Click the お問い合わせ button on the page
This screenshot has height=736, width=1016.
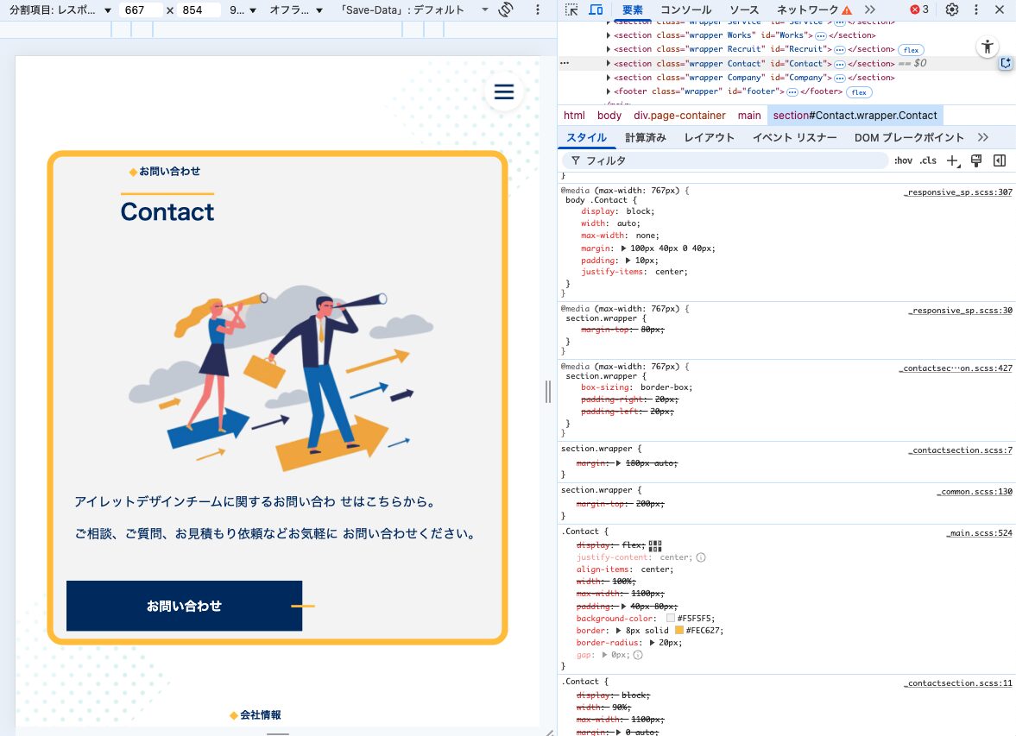click(x=184, y=606)
